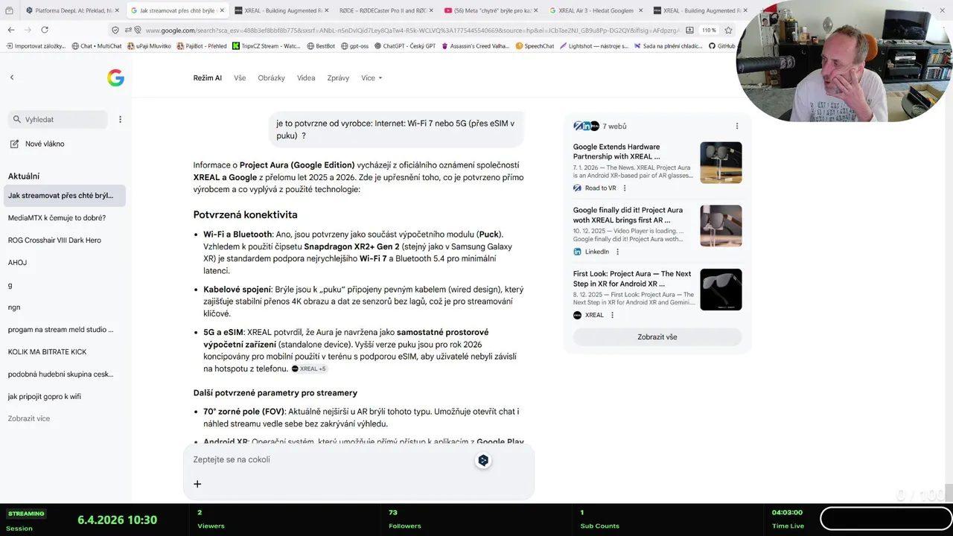Close the XREAL Air 3 – Hledat Googlem tab
The height and width of the screenshot is (536, 953).
pyautogui.click(x=640, y=10)
